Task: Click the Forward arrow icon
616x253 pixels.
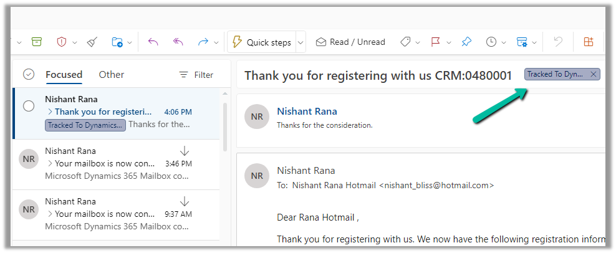Action: pos(203,42)
